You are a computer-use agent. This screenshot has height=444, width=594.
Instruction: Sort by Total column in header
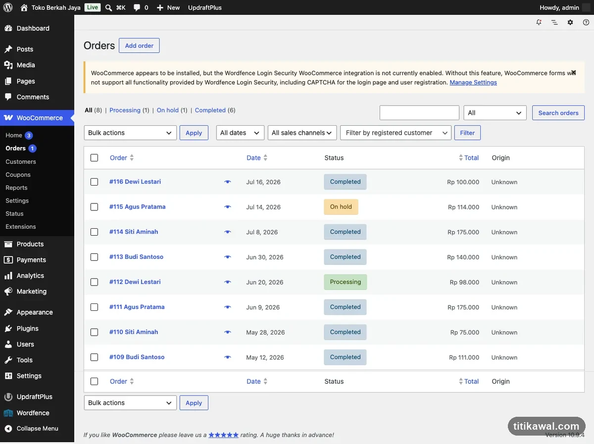[469, 158]
